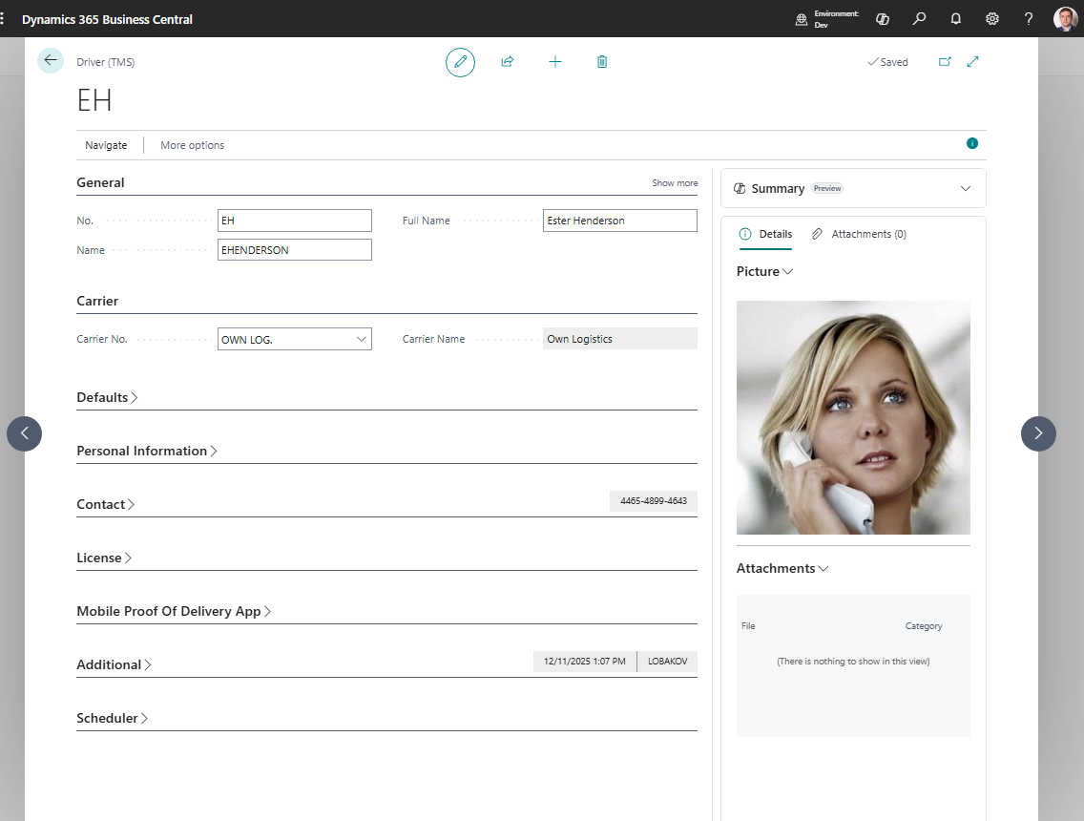The height and width of the screenshot is (821, 1084).
Task: Go to previous record arrow
Action: (x=24, y=433)
